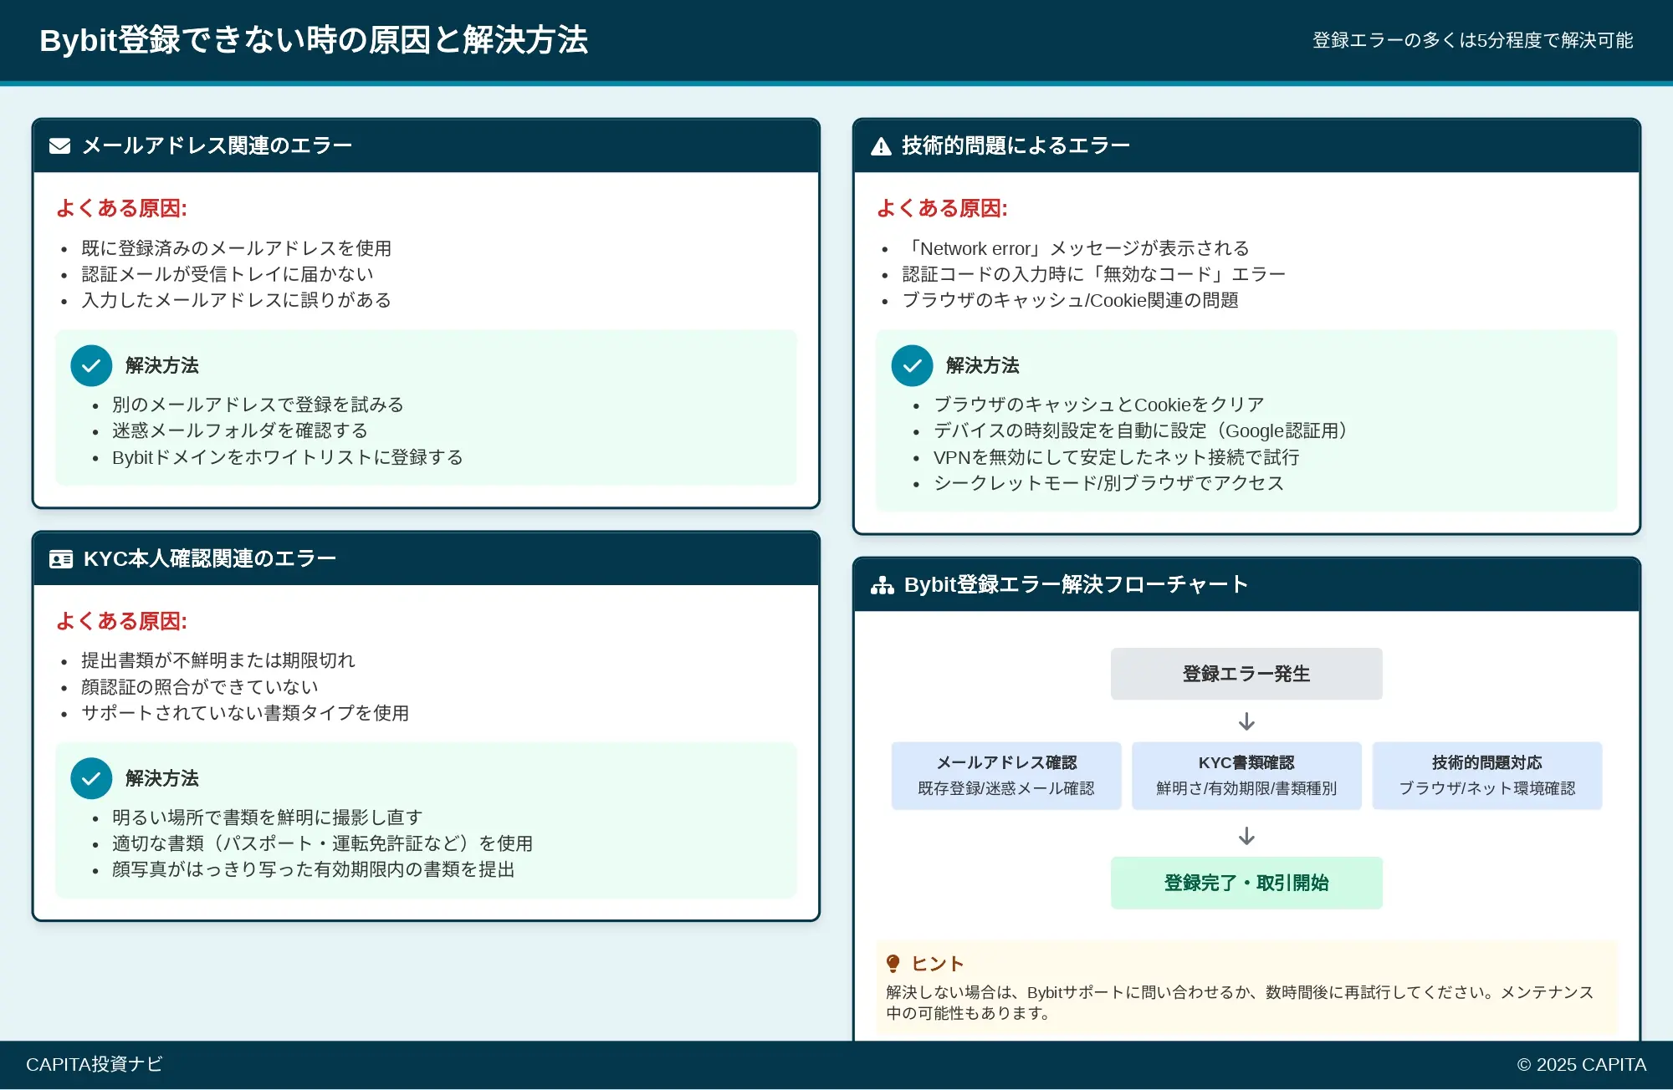Screen dimensions: 1673x1090
Task: Click よくある原因 label in the technical section
Action: coord(943,208)
